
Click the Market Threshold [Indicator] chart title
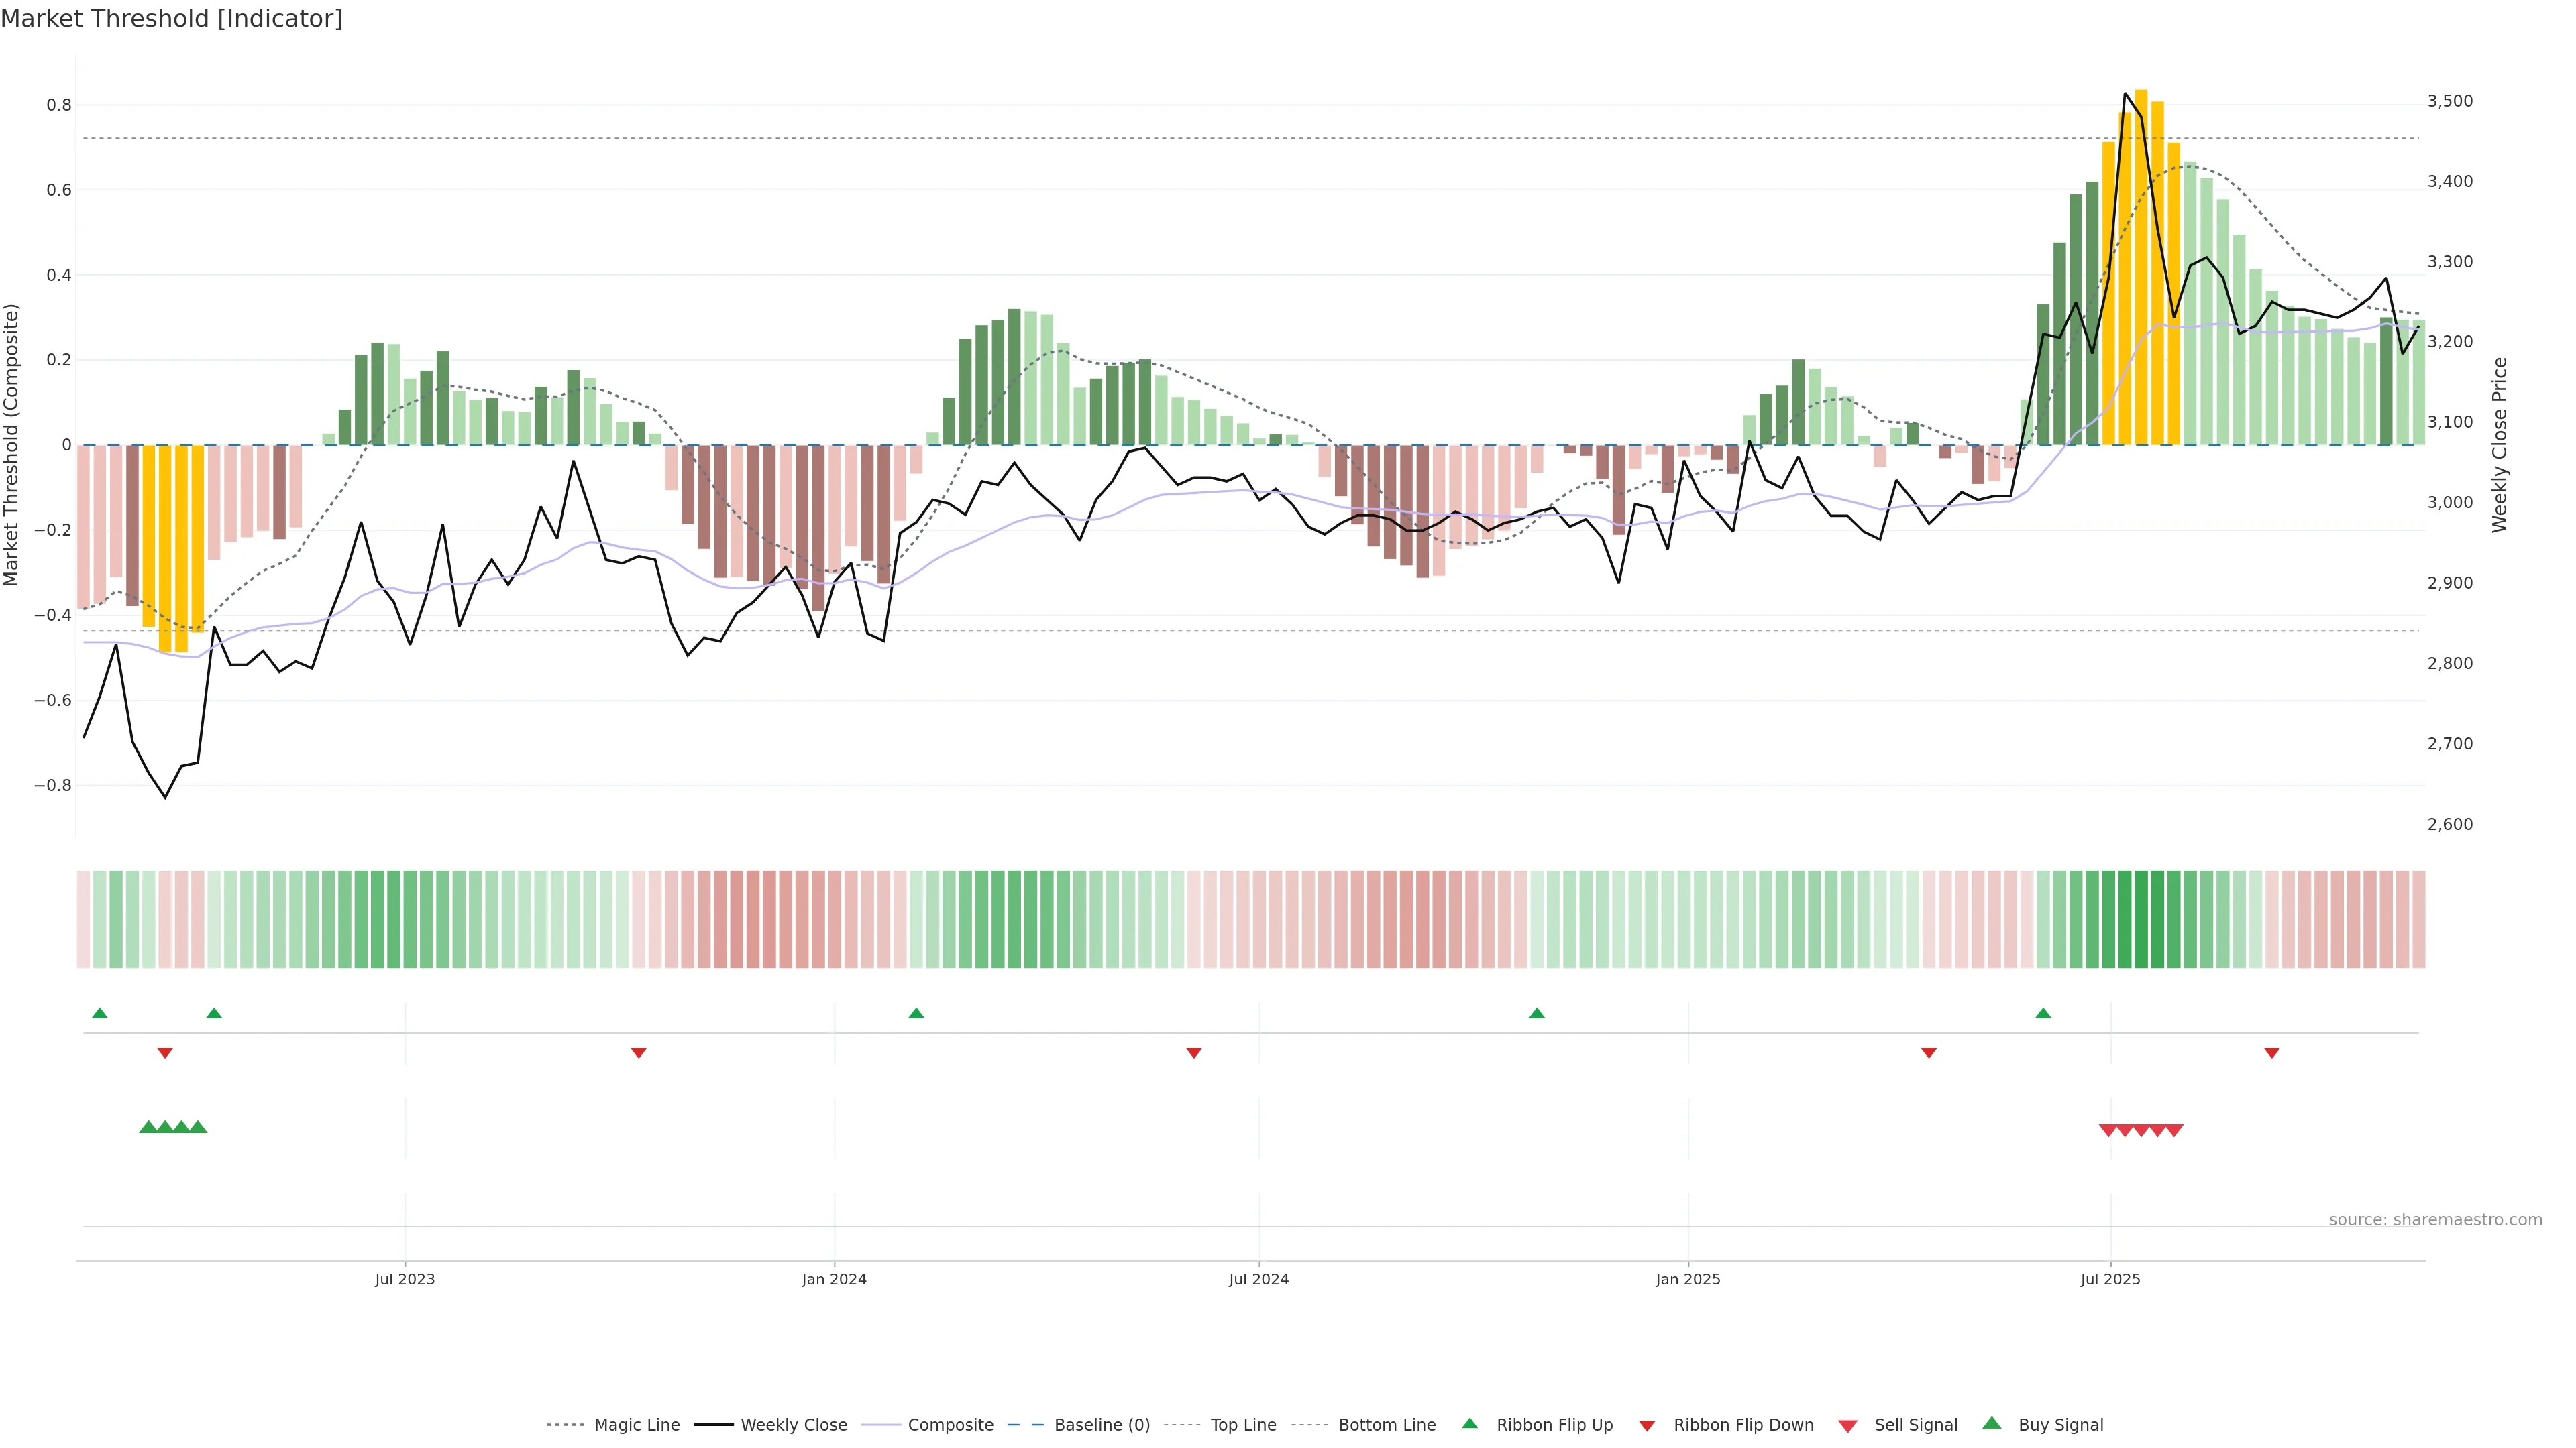tap(171, 19)
